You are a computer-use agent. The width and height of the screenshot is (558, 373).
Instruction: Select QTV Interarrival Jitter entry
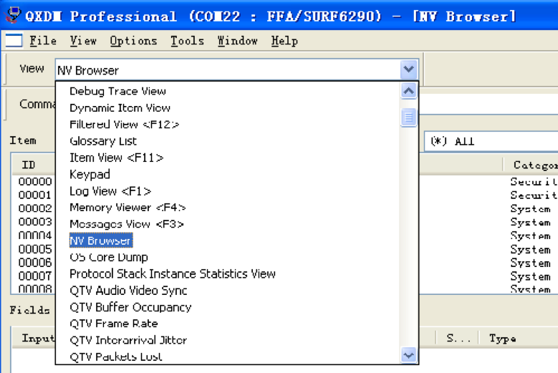(128, 340)
